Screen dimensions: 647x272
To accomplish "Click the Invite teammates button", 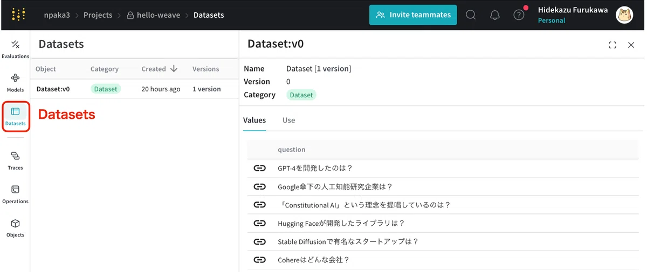I will click(413, 15).
